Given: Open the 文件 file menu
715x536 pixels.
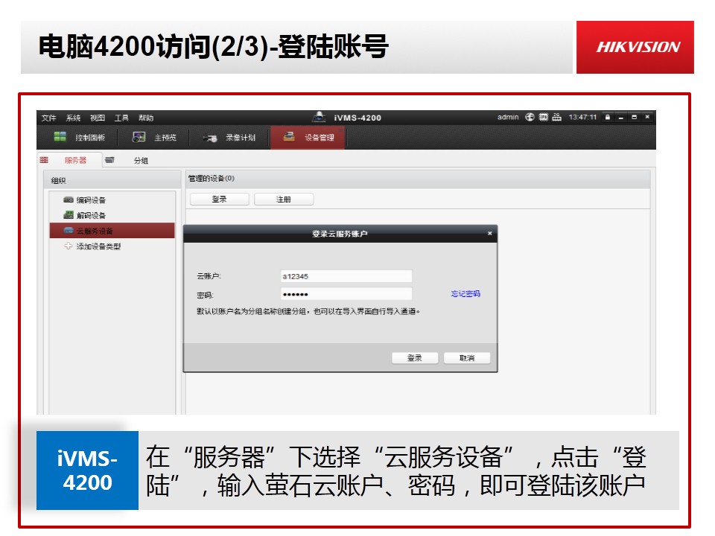Looking at the screenshot, I should point(49,118).
